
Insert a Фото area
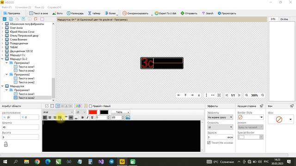[57, 13]
